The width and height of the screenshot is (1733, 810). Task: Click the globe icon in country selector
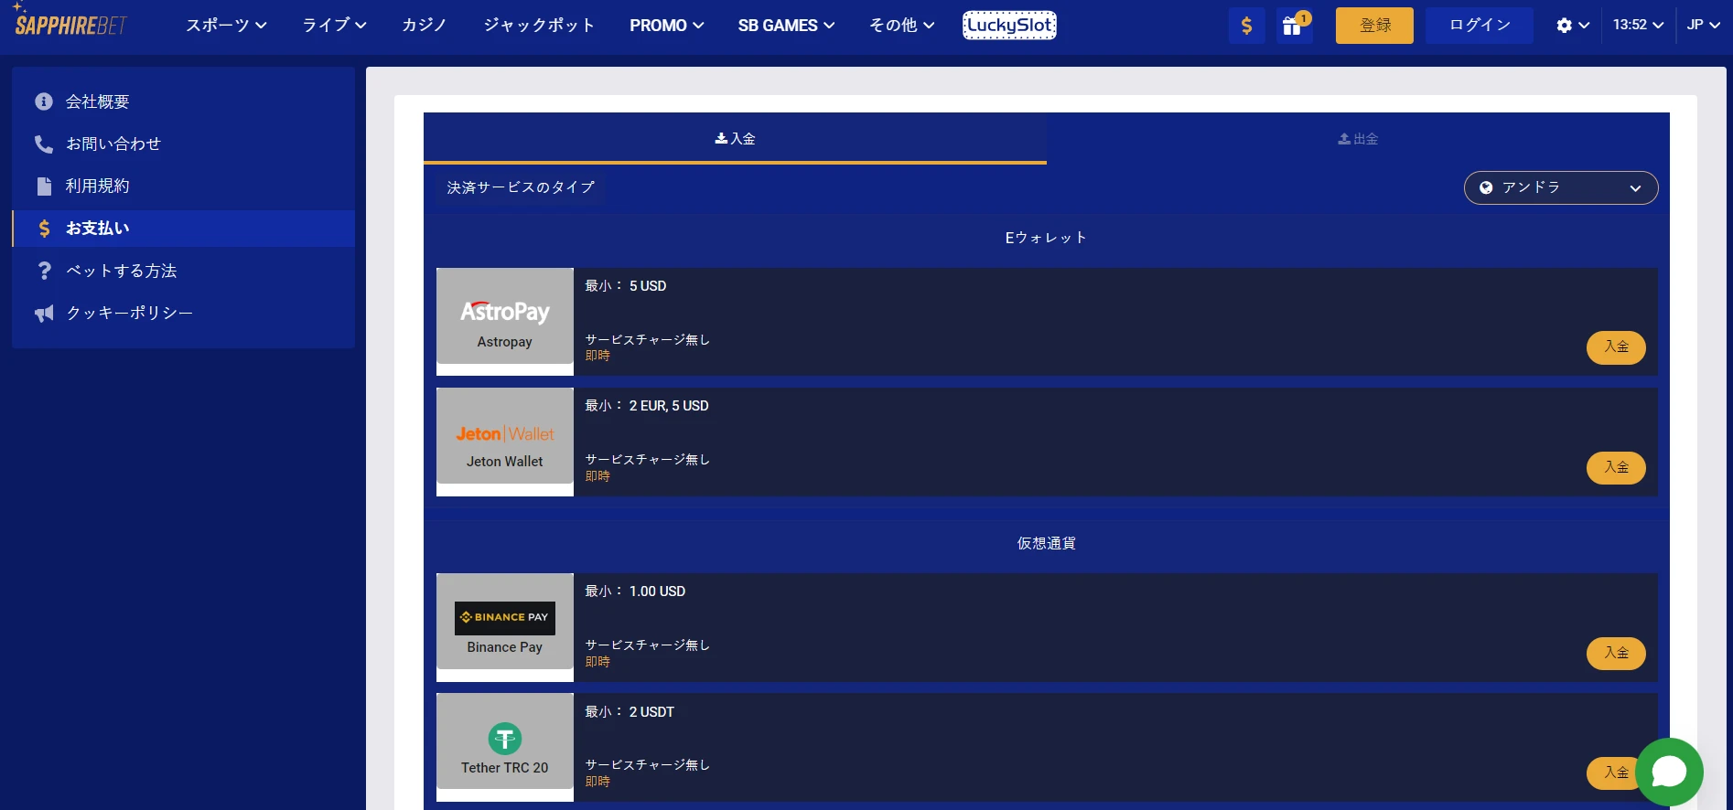(x=1486, y=187)
